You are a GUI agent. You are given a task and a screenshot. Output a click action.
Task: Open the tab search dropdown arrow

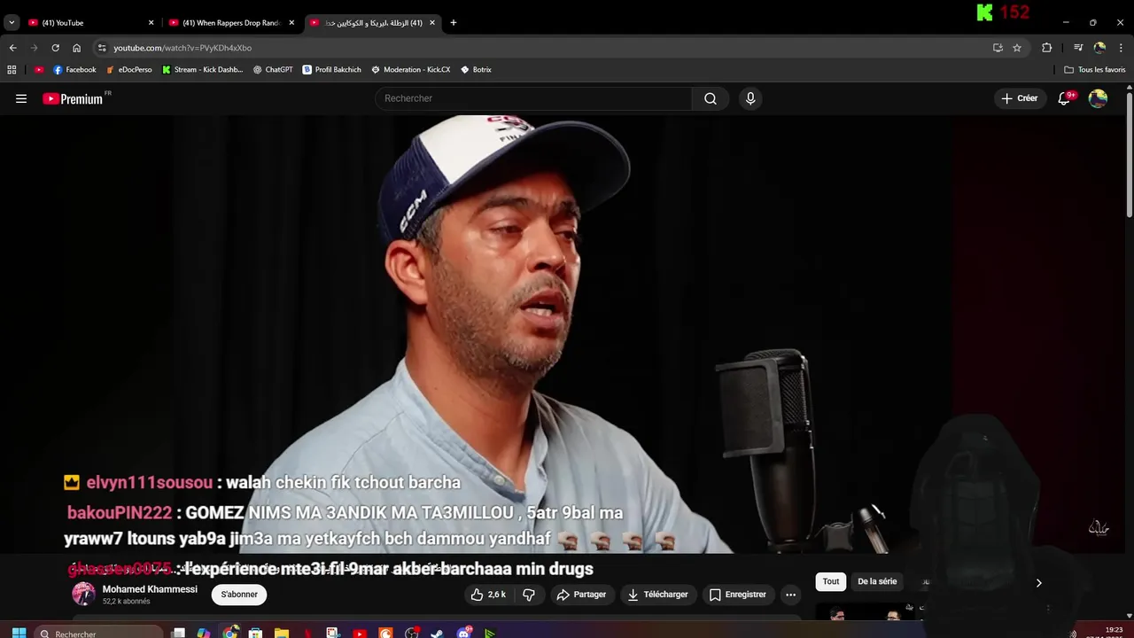(x=12, y=23)
